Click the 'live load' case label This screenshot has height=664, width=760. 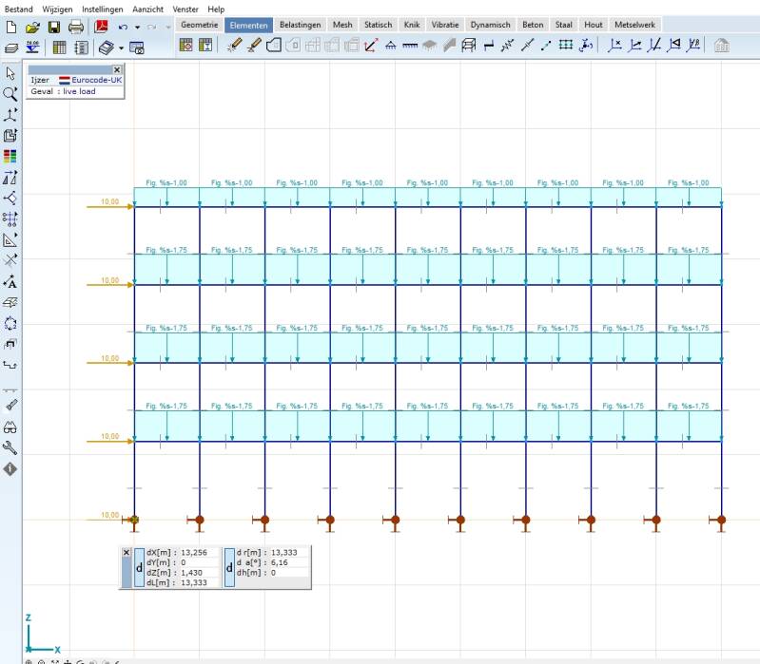[x=79, y=91]
